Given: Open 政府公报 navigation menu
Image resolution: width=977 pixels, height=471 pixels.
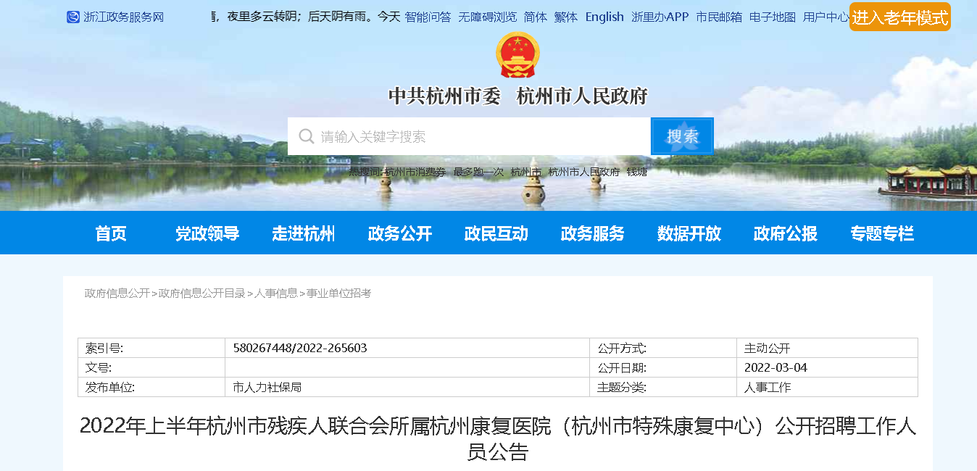Looking at the screenshot, I should tap(786, 233).
